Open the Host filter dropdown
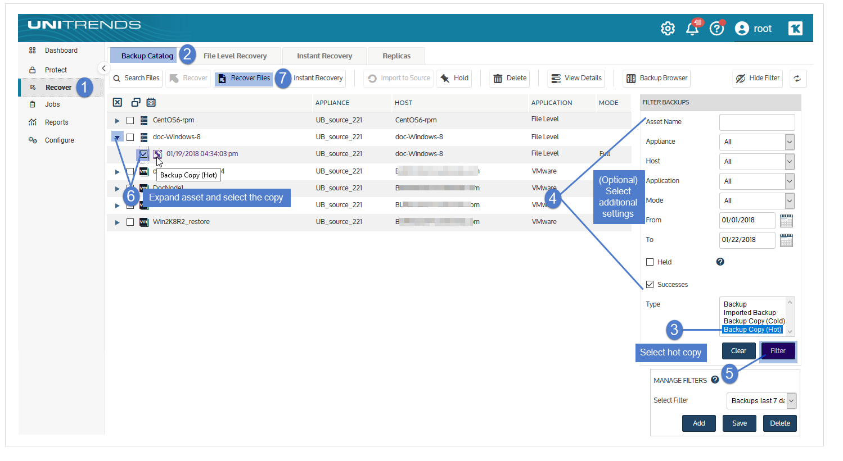The width and height of the screenshot is (843, 461). pos(757,162)
